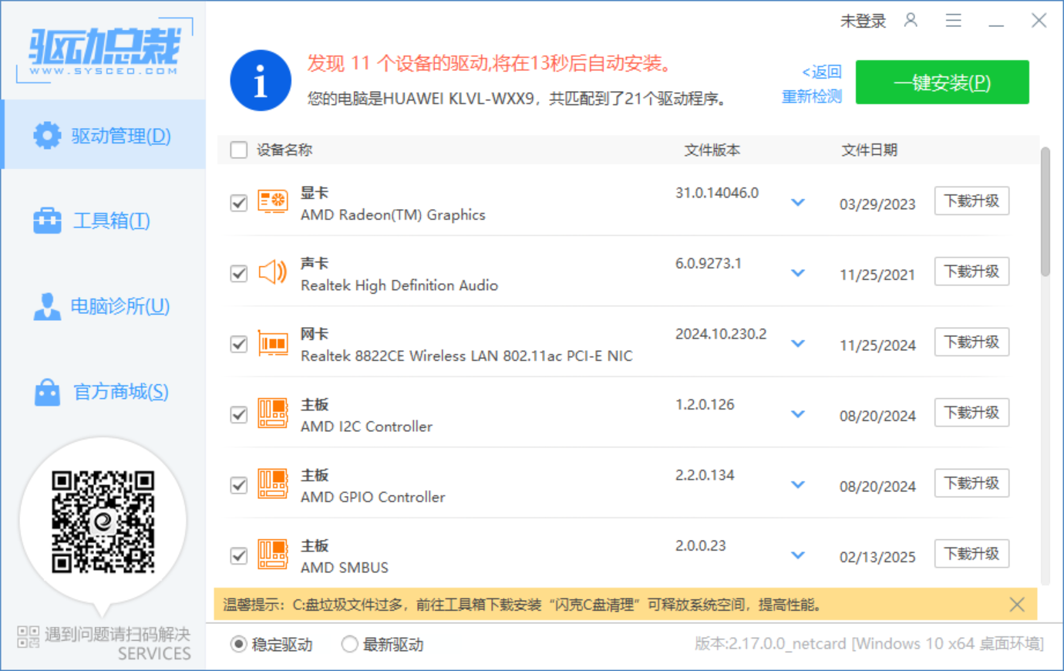This screenshot has height=671, width=1064.
Task: Expand version dropdown for AMD Radeon Graphics
Action: pyautogui.click(x=798, y=202)
